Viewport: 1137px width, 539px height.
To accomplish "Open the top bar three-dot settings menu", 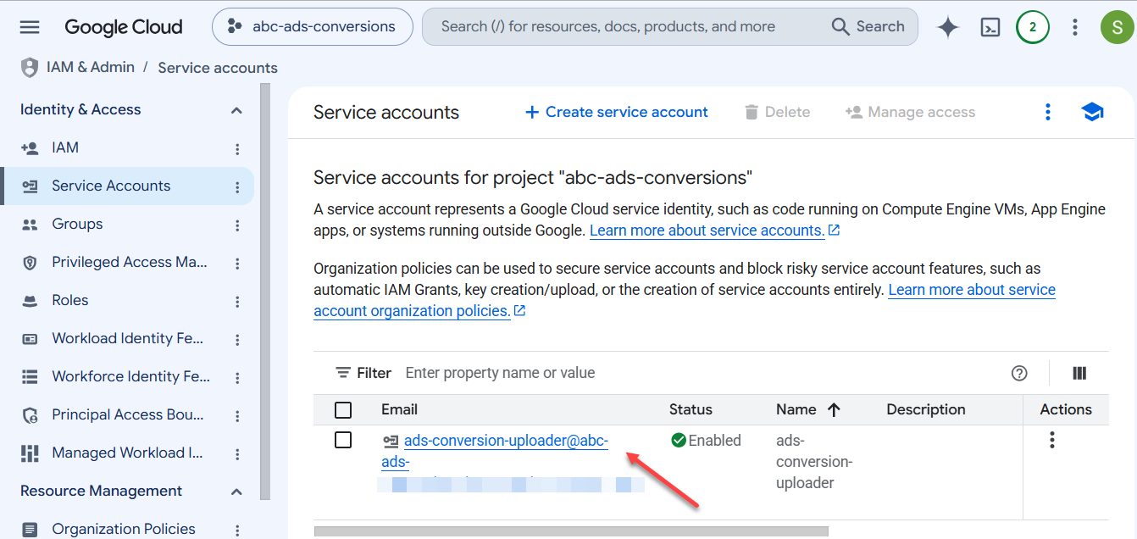I will click(1074, 27).
